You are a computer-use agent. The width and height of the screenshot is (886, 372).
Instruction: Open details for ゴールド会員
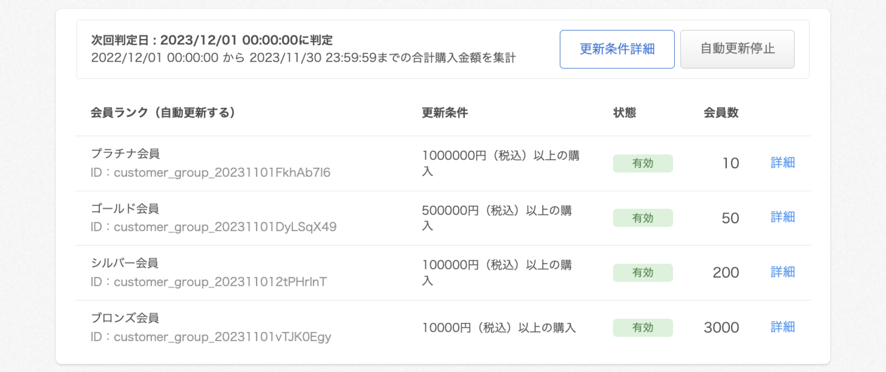click(782, 218)
